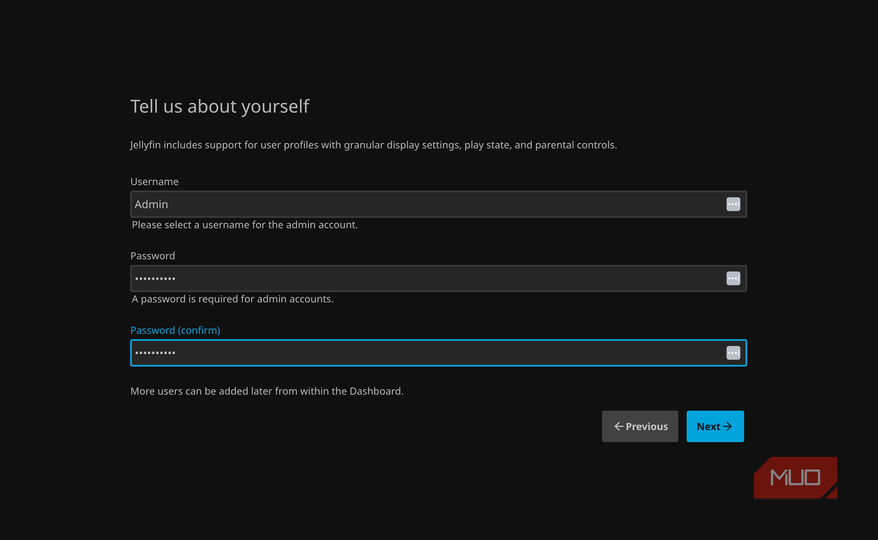Screen dimensions: 878x540
Task: Click the password manager icon in Username field
Action: [x=733, y=204]
